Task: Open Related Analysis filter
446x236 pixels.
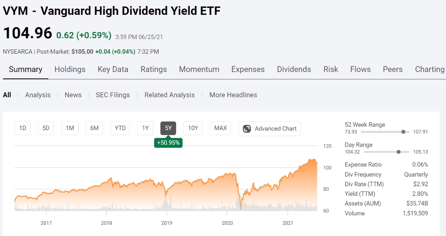Action: tap(169, 95)
